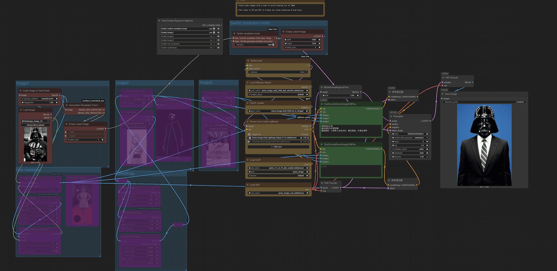
Task: Click Switch unet node collapse dot
Action: click(248, 61)
